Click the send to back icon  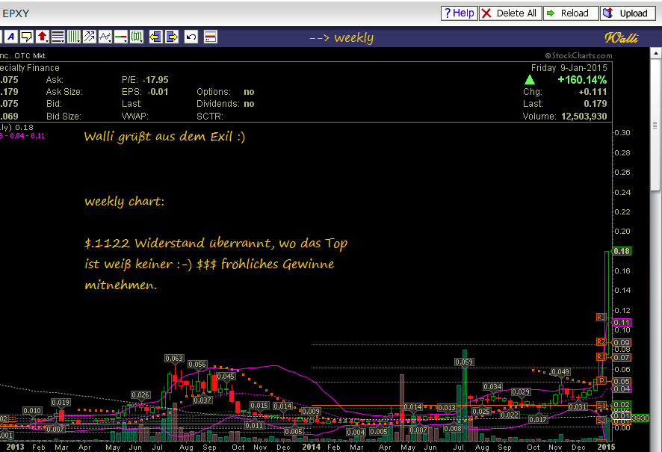coord(156,37)
